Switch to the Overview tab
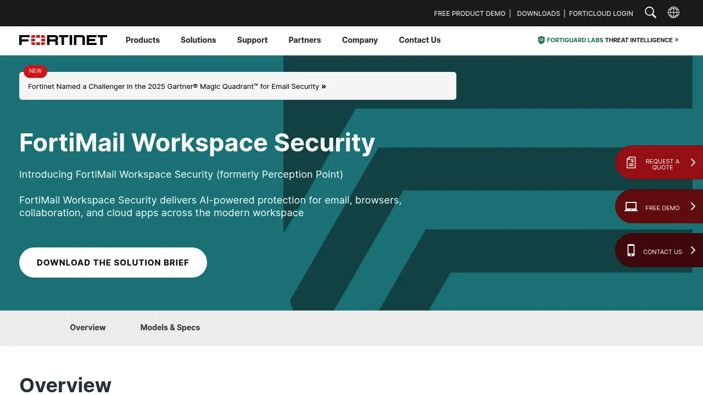This screenshot has width=703, height=395. coord(88,328)
